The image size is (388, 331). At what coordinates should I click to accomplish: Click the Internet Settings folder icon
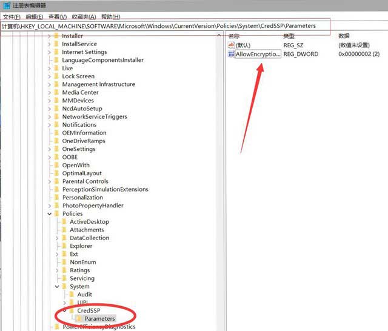(56, 52)
